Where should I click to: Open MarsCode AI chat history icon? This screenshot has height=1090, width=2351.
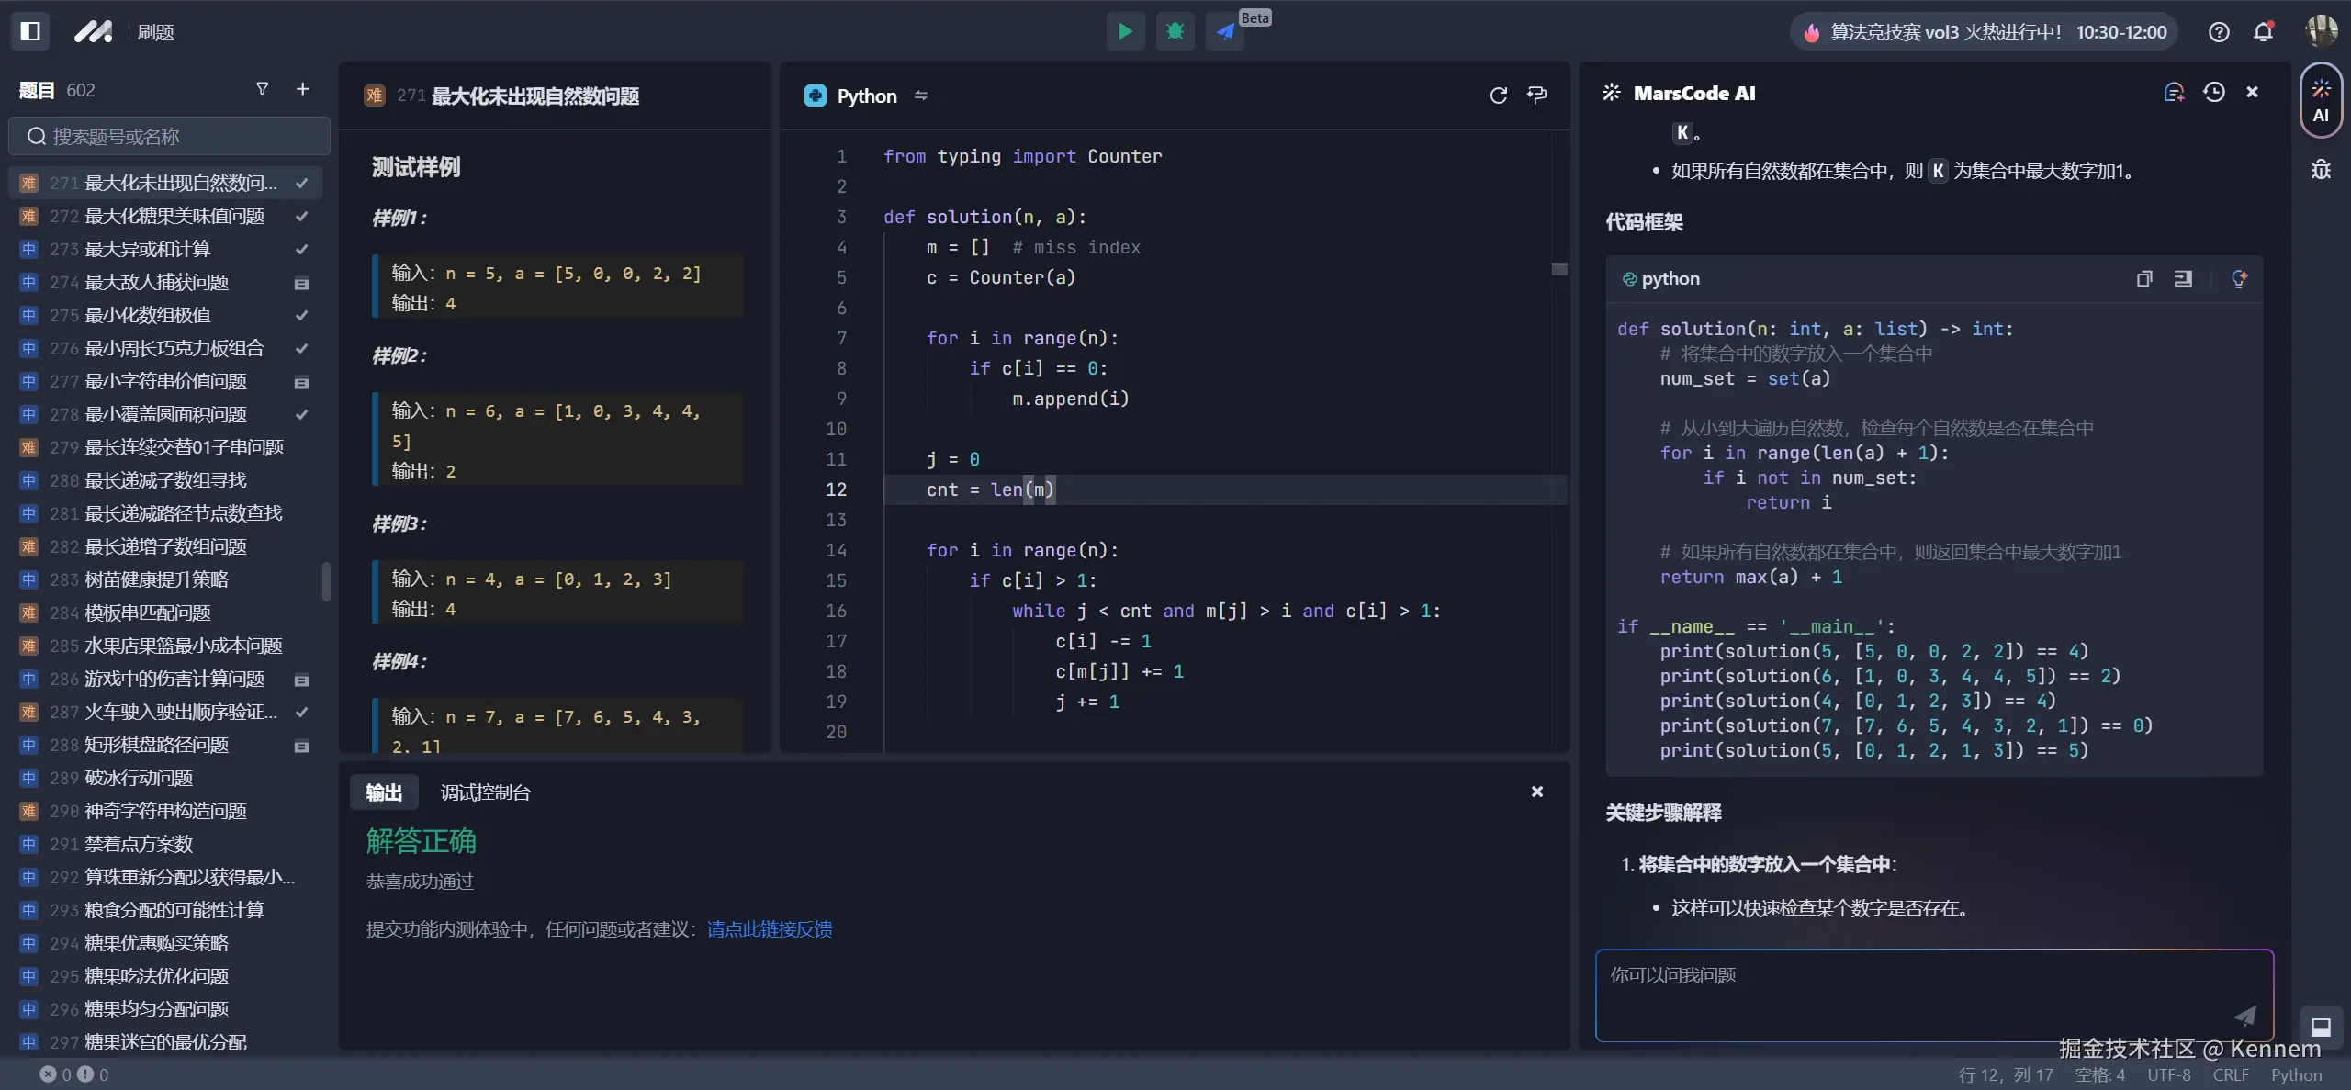tap(2214, 92)
